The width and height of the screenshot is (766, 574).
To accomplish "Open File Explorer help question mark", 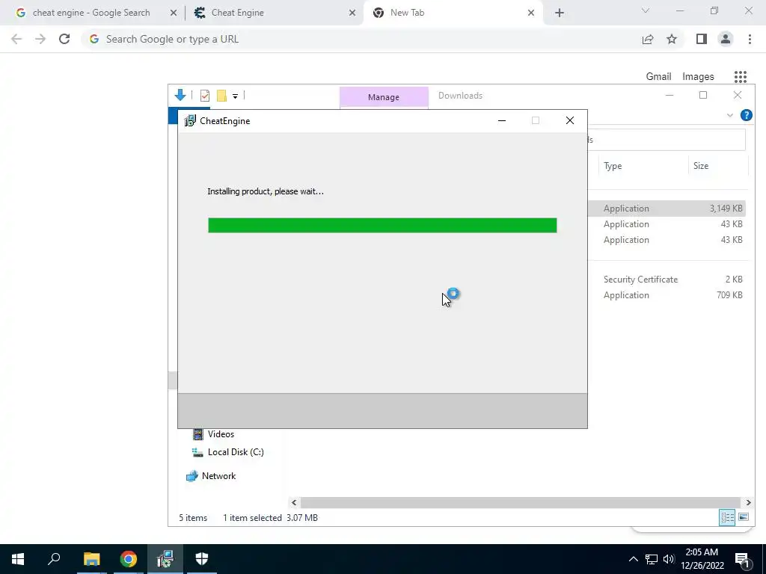I will click(x=746, y=115).
